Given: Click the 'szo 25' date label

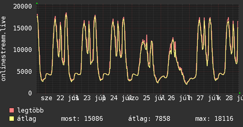Looking at the screenshot, I should (x=139, y=98).
